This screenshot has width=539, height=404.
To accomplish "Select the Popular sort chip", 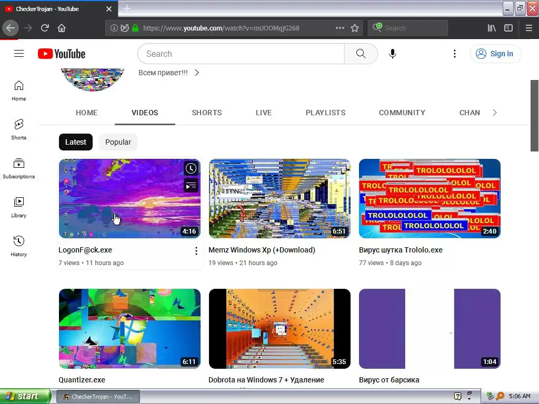I will [118, 142].
